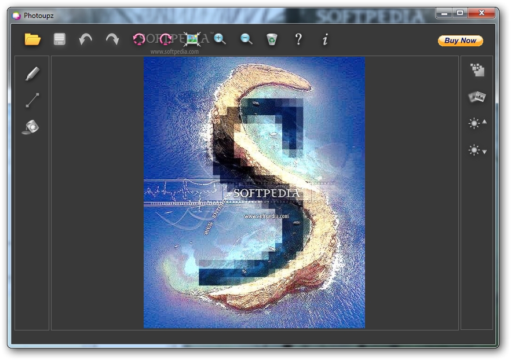Viewport: 511px width, 360px height.
Task: Zoom in using the plus magnifier
Action: point(220,39)
